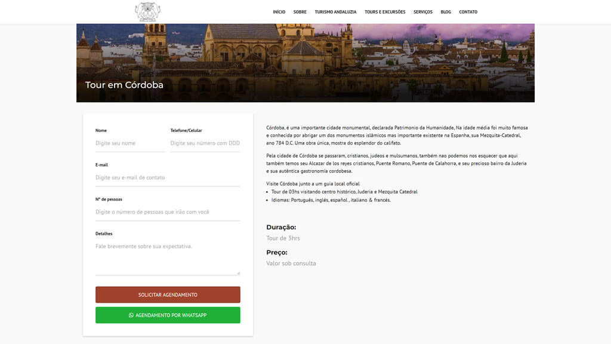Open the INÍCIO menu item
611x344 pixels.
[279, 12]
